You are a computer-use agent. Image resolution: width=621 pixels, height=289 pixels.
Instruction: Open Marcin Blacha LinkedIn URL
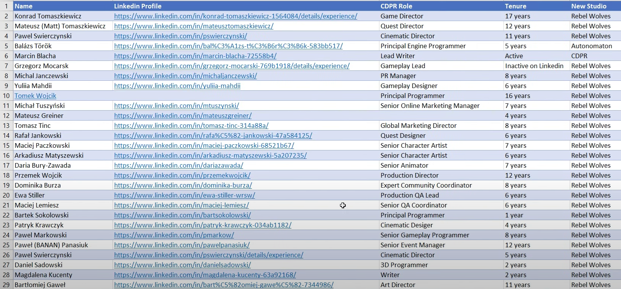click(195, 56)
